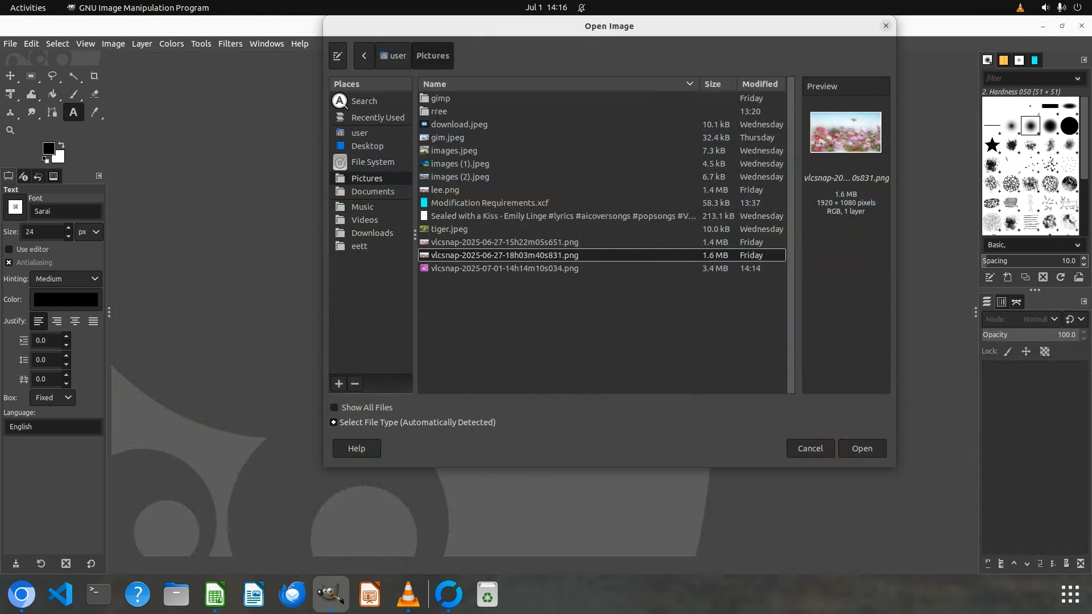Click the text Color black swatch
Viewport: 1092px width, 614px height.
(x=65, y=300)
